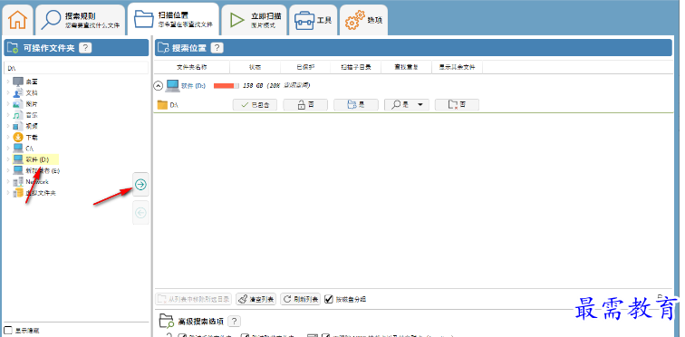Click the 清空列表 button
The height and width of the screenshot is (337, 685).
pyautogui.click(x=256, y=299)
